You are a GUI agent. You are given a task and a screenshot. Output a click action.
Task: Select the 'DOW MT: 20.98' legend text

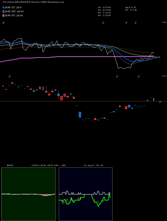pyautogui.click(x=14, y=12)
